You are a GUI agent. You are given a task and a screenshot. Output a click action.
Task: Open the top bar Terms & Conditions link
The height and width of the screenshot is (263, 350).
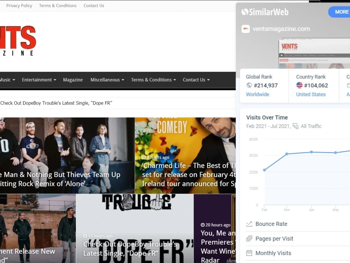coord(58,6)
